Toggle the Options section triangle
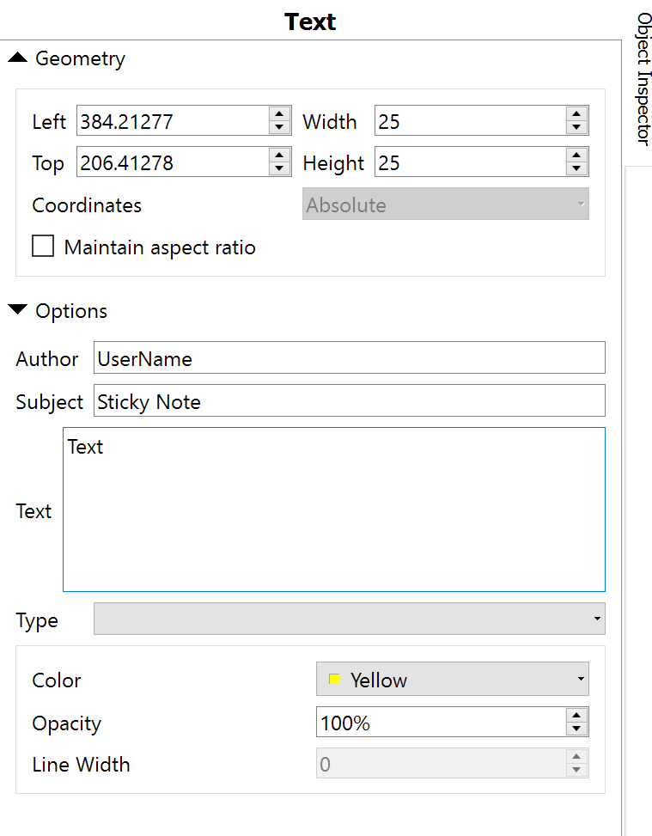Screen dimensions: 652x836 click(17, 310)
